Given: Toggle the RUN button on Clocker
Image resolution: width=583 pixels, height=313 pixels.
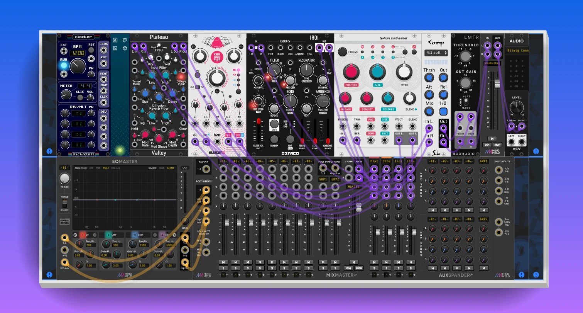Looking at the screenshot, I should click(64, 65).
